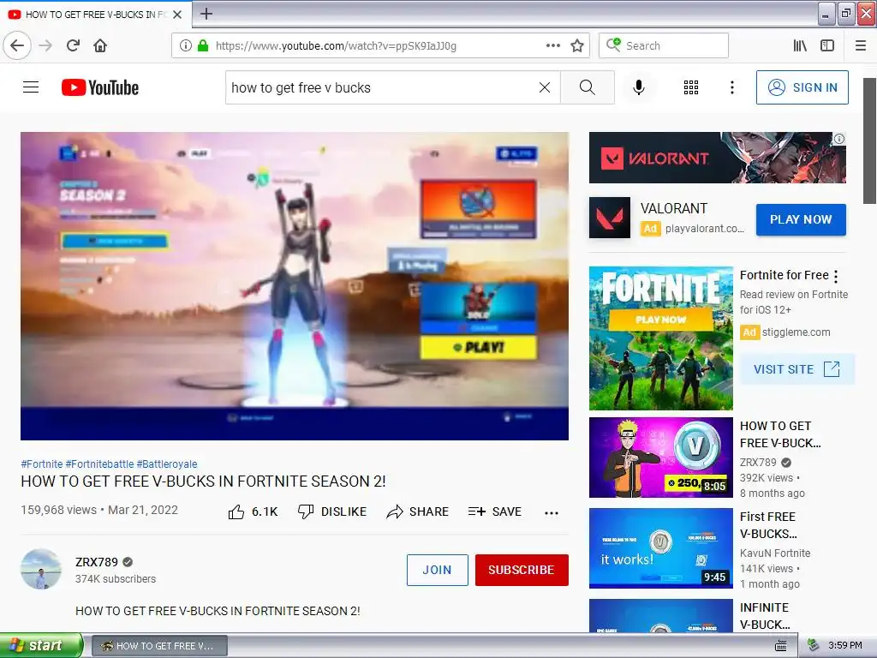Toggle the browser sidebar icon
Image resolution: width=877 pixels, height=658 pixels.
click(x=827, y=45)
